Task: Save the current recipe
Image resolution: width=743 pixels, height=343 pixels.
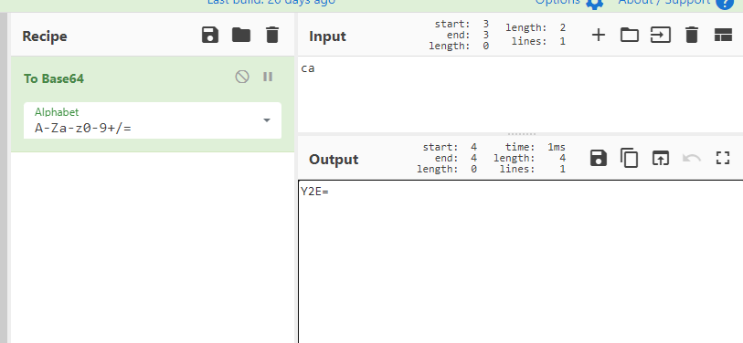Action: 210,36
